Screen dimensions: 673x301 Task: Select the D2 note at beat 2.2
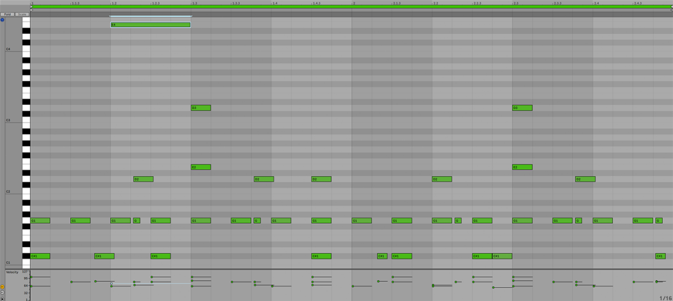pos(442,179)
